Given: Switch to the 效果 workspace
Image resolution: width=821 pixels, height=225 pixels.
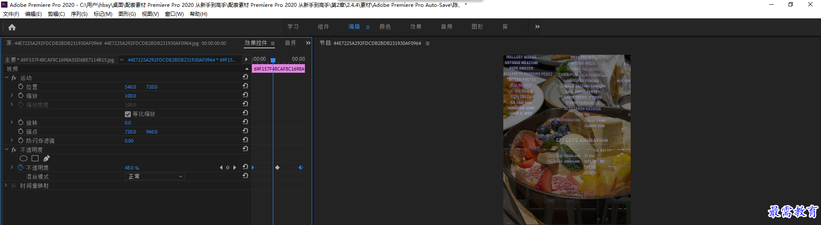Looking at the screenshot, I should [416, 27].
